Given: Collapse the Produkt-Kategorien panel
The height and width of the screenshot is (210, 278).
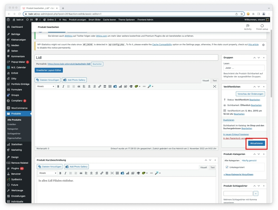Looking at the screenshot, I should pos(264,154).
